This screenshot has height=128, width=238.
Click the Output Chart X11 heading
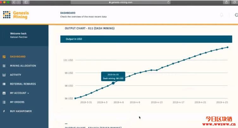pos(89,28)
